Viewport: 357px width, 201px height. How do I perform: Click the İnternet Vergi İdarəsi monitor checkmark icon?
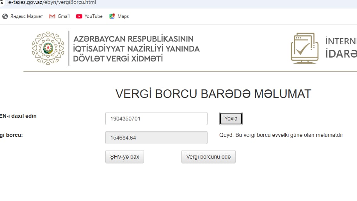tap(305, 48)
